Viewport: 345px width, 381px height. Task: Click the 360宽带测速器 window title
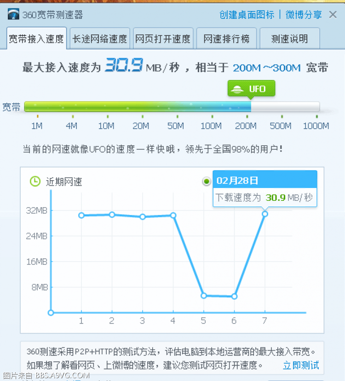click(53, 15)
